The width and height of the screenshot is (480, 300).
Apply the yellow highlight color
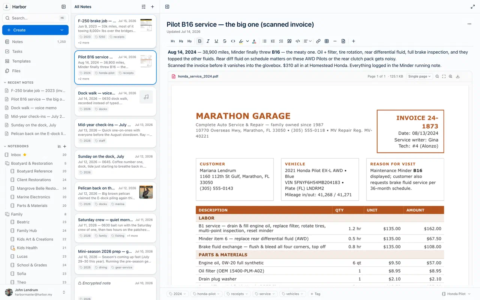click(x=241, y=41)
